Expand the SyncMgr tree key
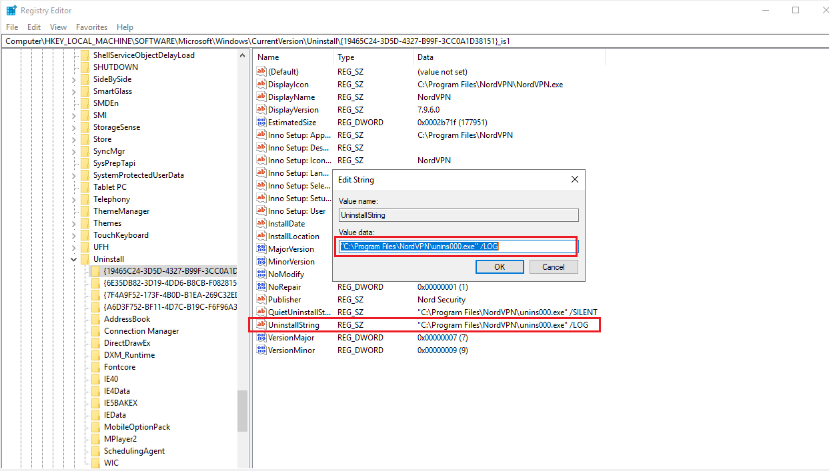The width and height of the screenshot is (829, 471). (73, 151)
